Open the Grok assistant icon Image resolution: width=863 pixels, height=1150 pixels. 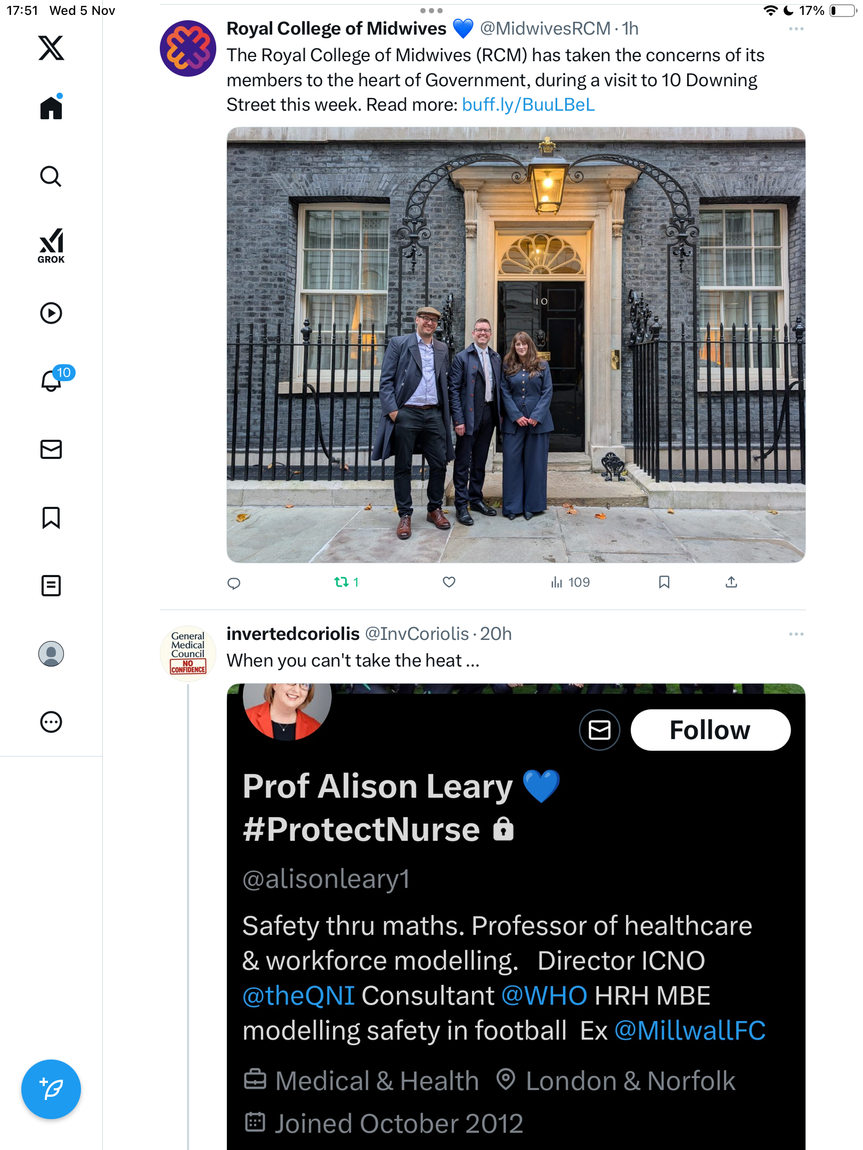(51, 246)
